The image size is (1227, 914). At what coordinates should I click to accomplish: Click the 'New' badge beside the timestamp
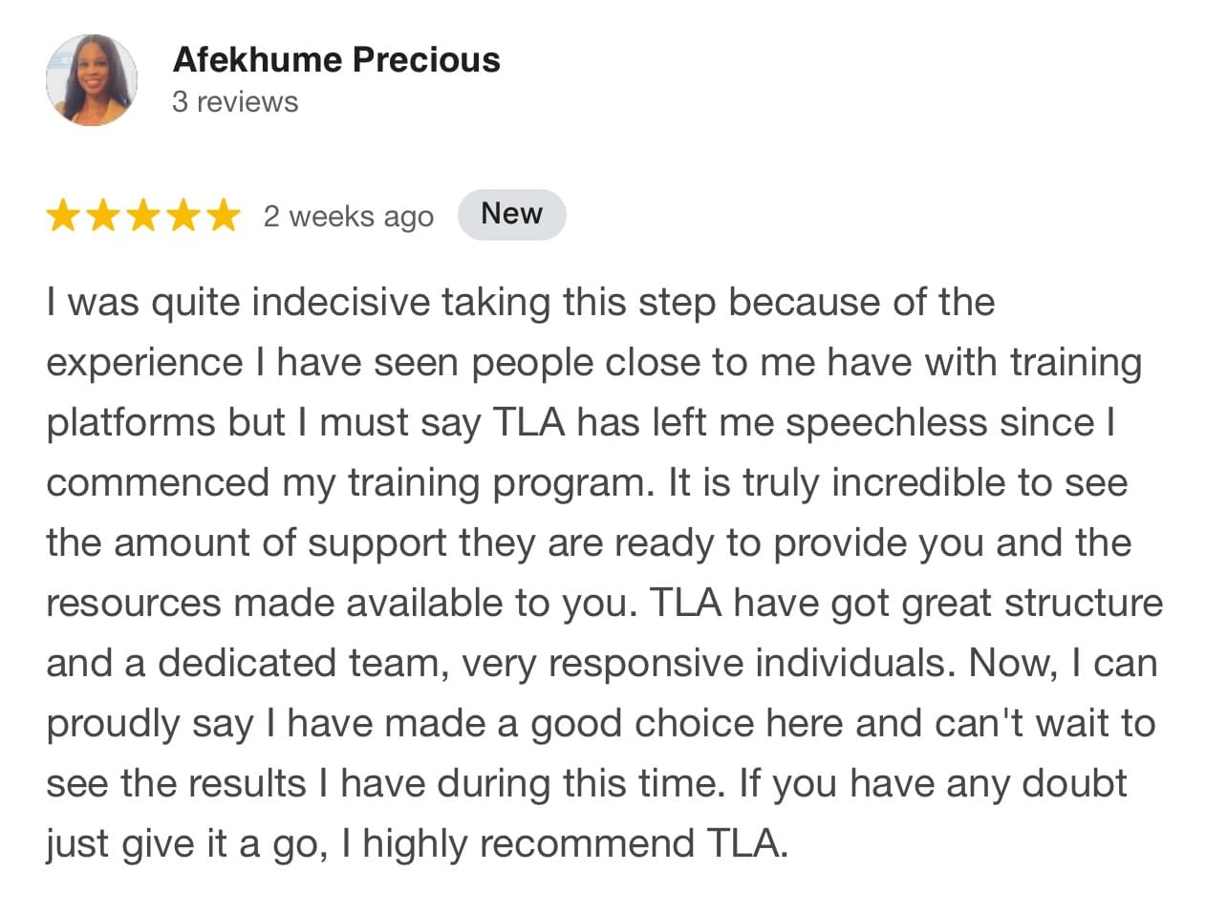point(511,214)
